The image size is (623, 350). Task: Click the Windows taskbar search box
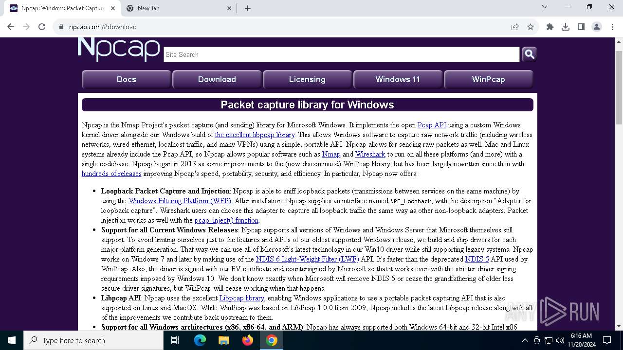93,340
